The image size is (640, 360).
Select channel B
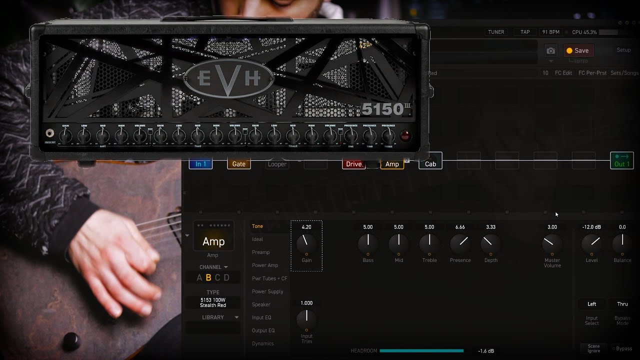pos(208,278)
